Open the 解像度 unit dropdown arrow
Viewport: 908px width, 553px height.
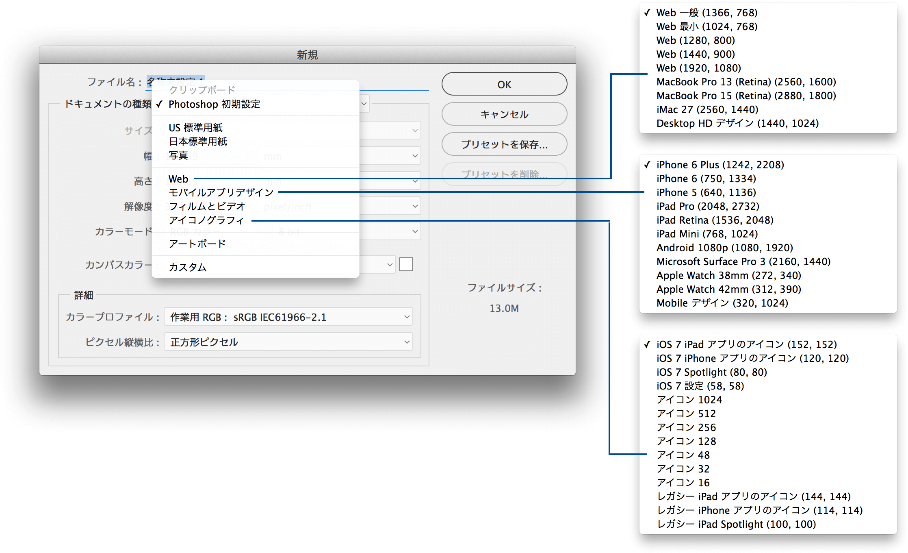(415, 206)
